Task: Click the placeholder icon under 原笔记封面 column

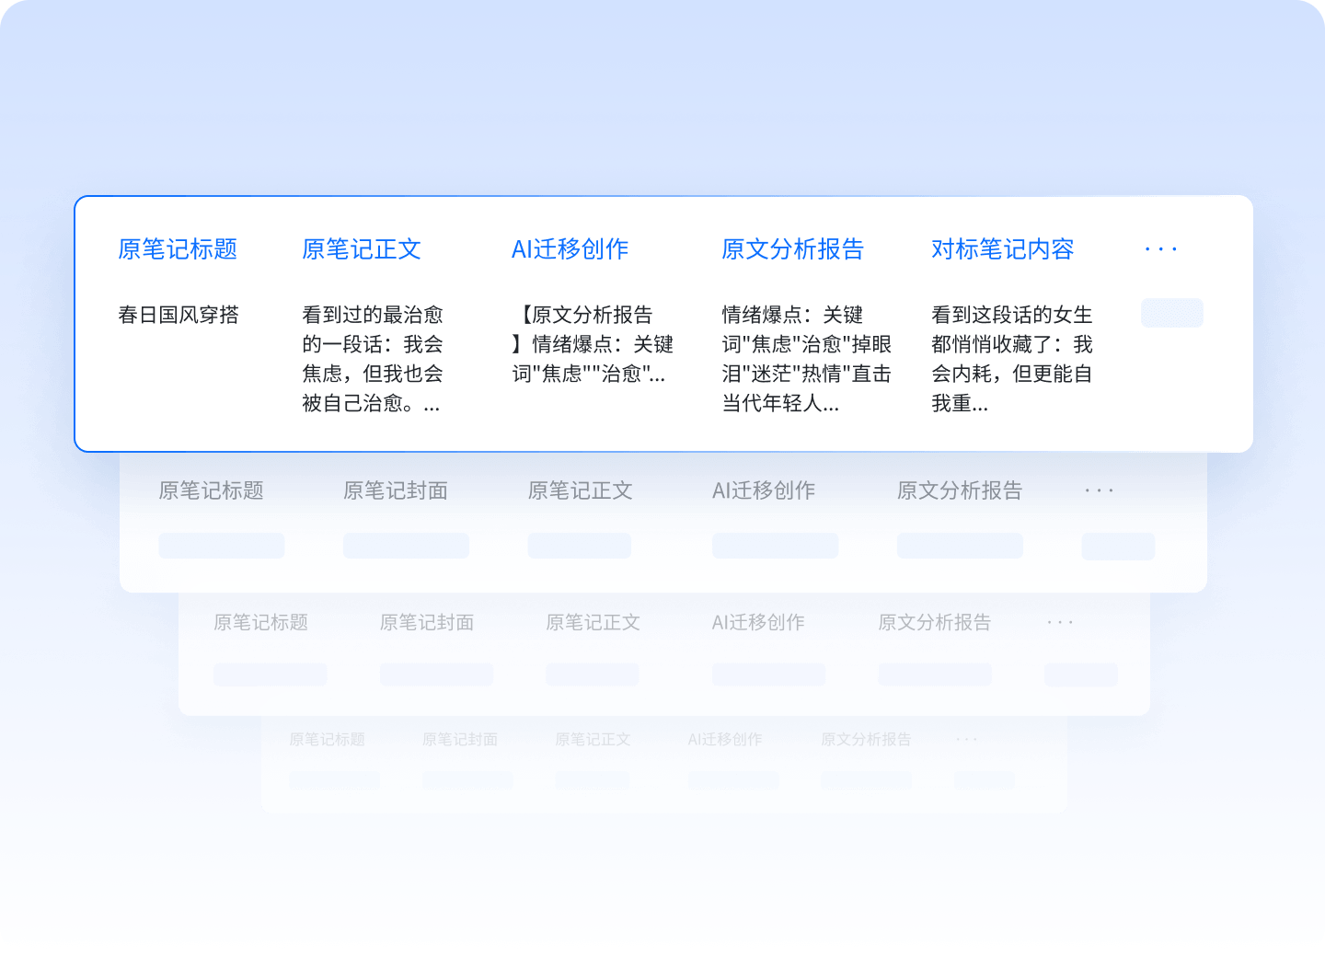Action: coord(406,545)
